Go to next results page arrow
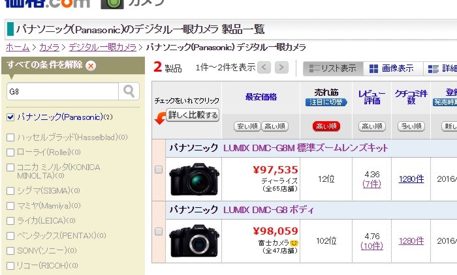This screenshot has height=275, width=457. click(281, 68)
